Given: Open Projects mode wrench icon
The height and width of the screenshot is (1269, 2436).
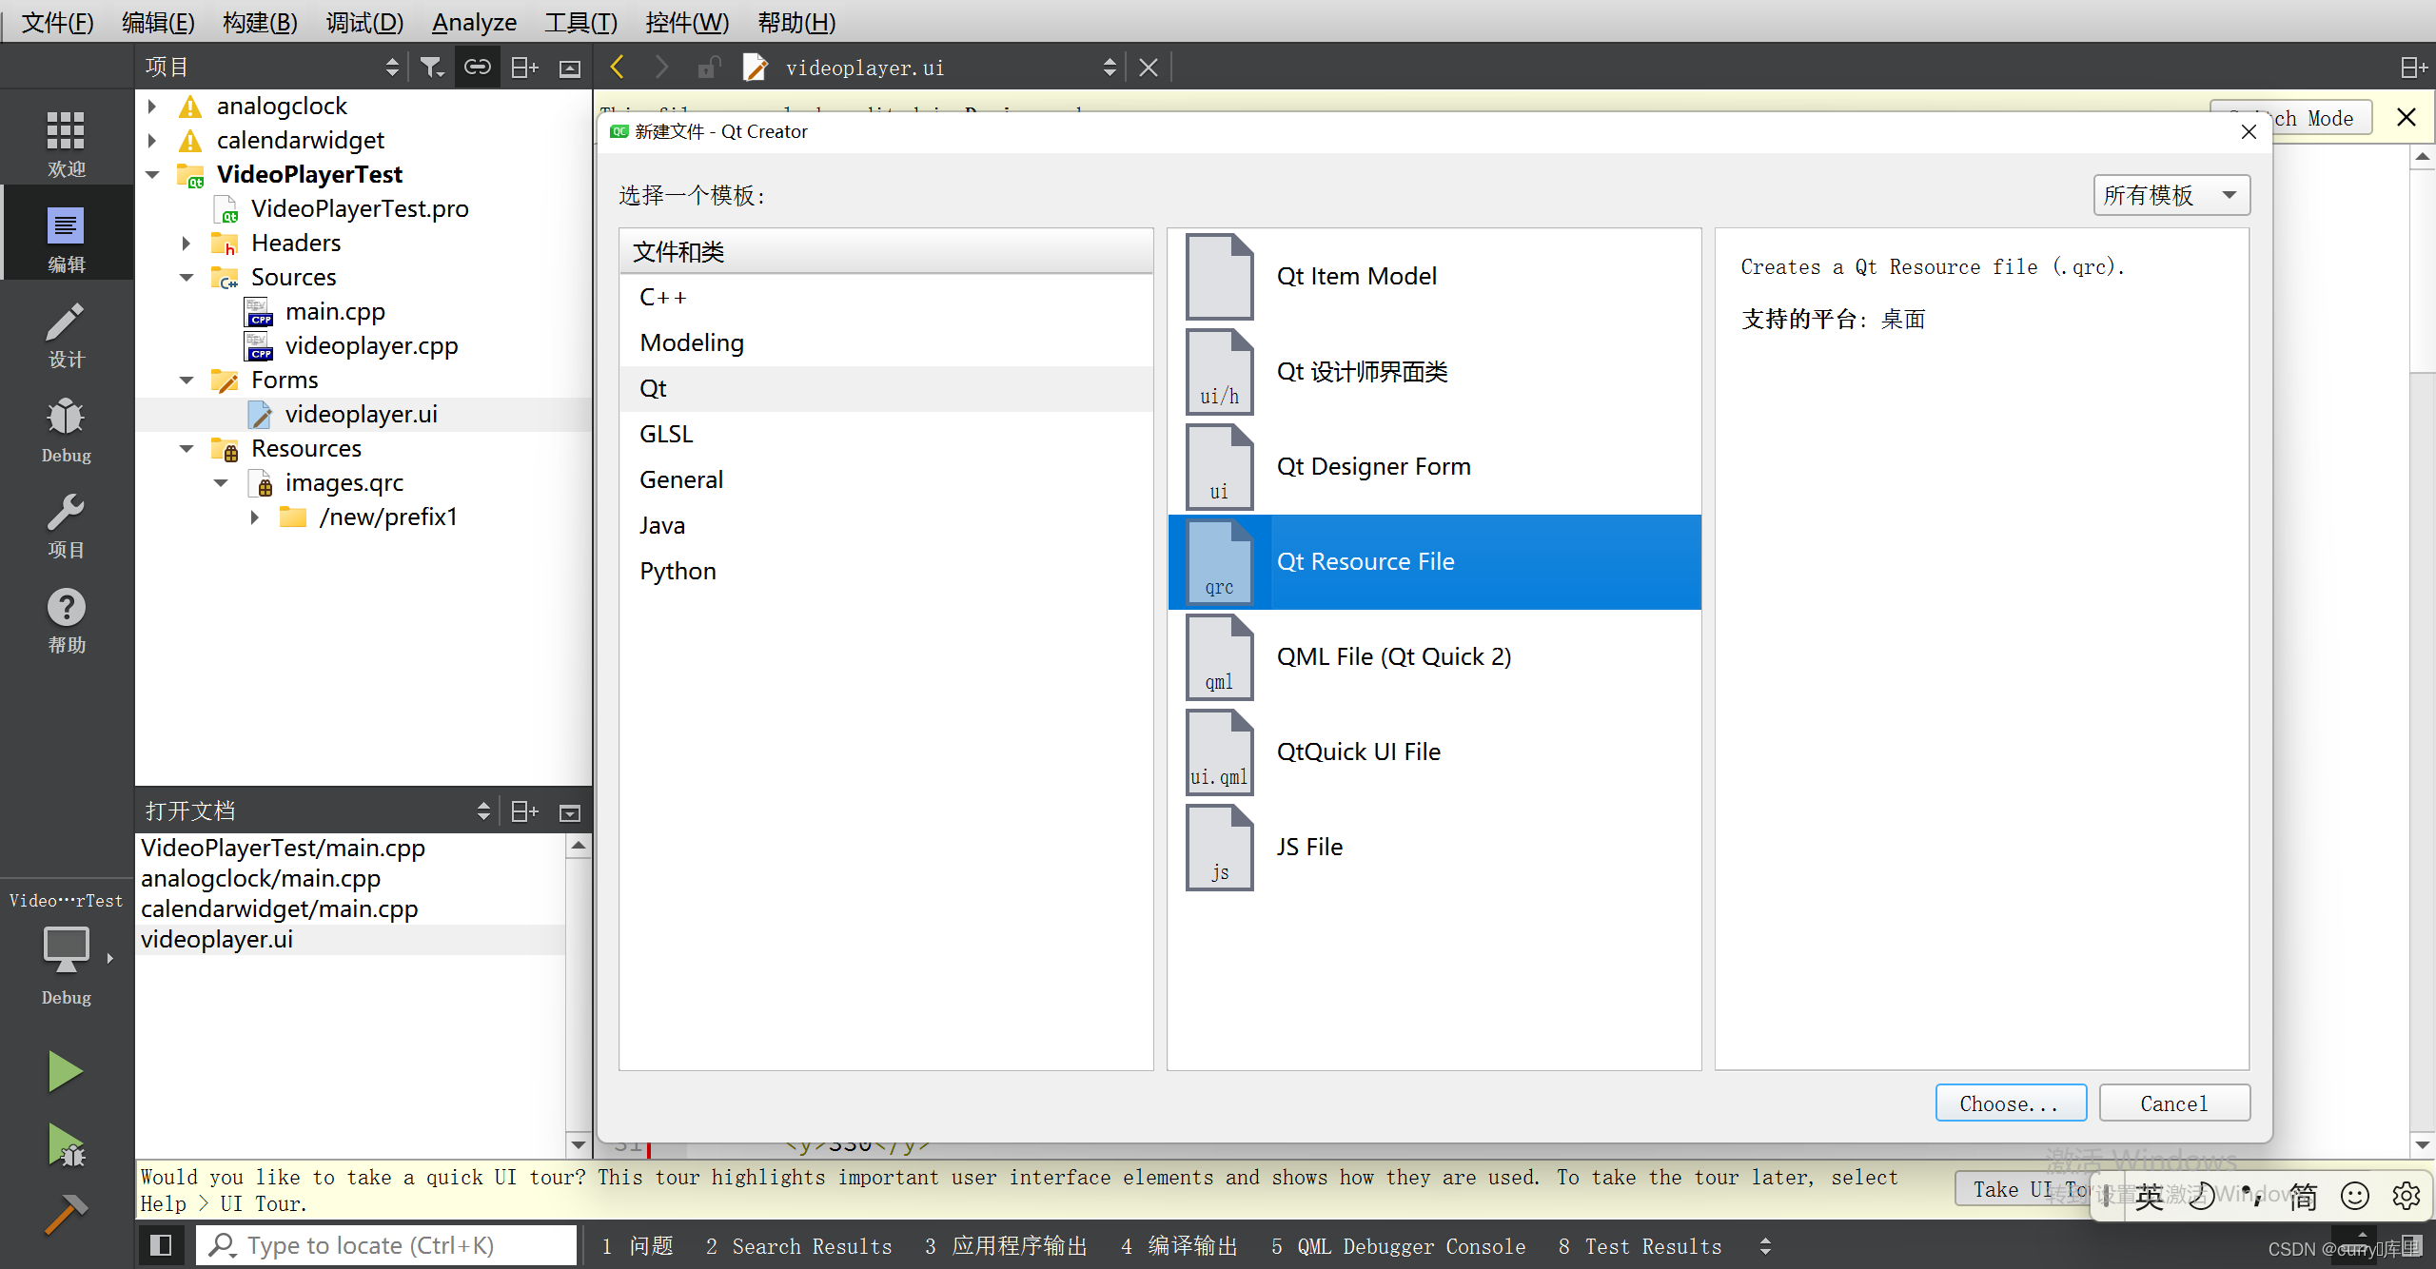Looking at the screenshot, I should (66, 523).
